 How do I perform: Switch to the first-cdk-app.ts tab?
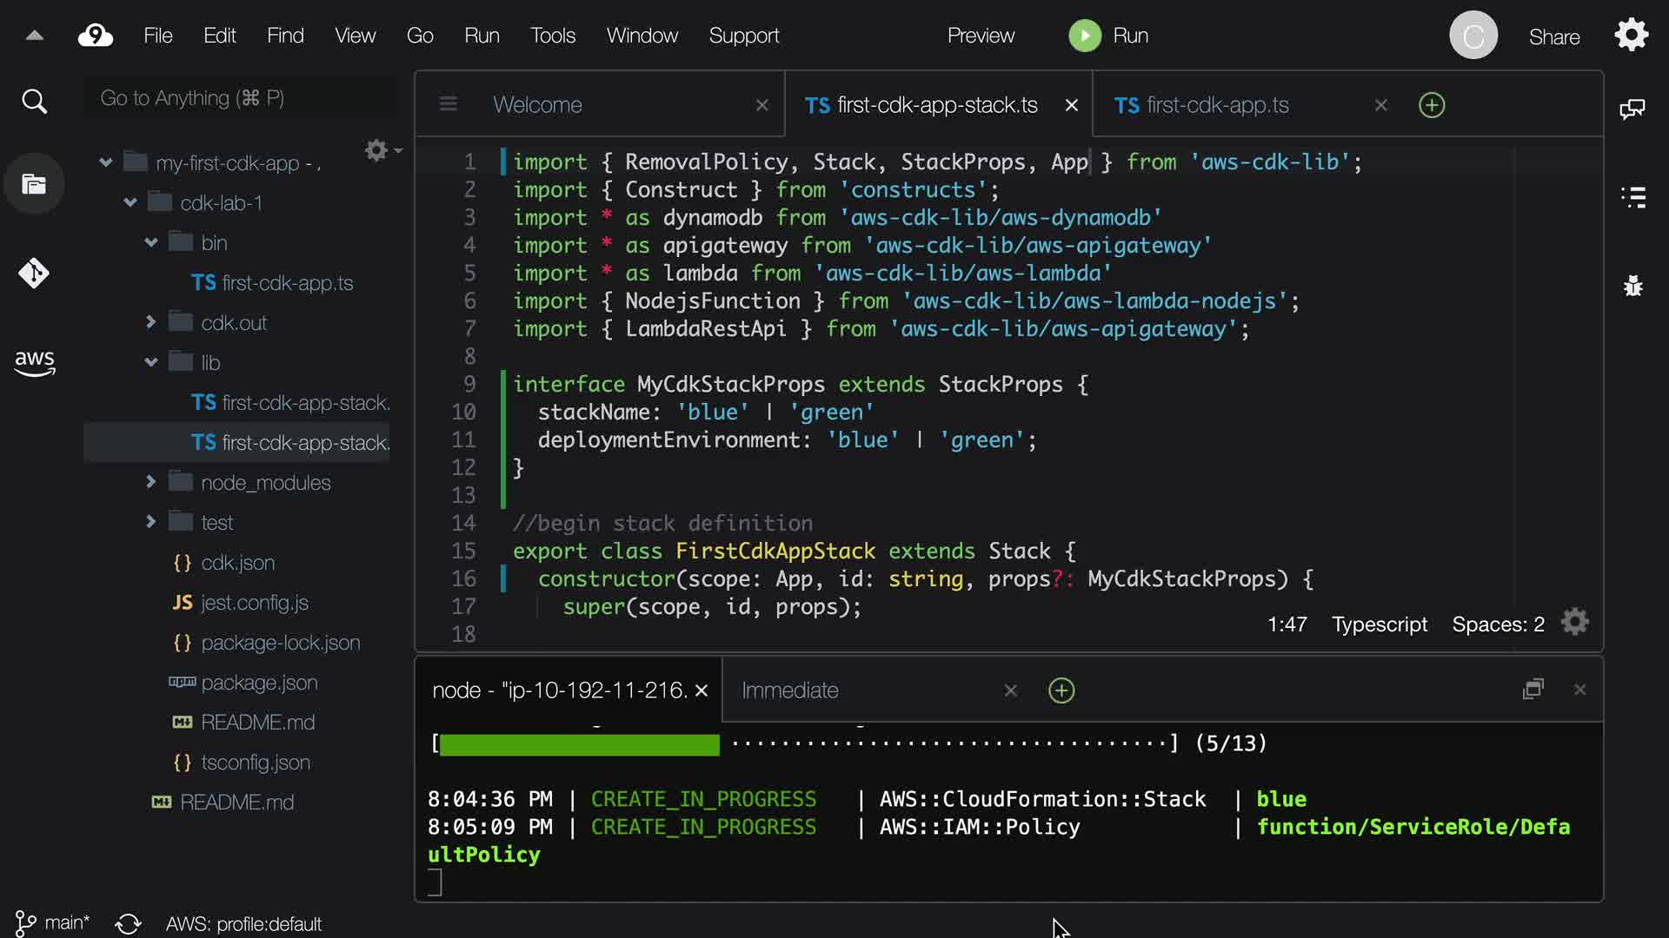coord(1217,105)
